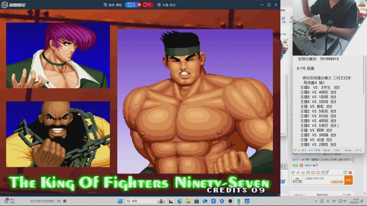Click the blue round app icon in taskbar
The width and height of the screenshot is (367, 206).
click(222, 201)
